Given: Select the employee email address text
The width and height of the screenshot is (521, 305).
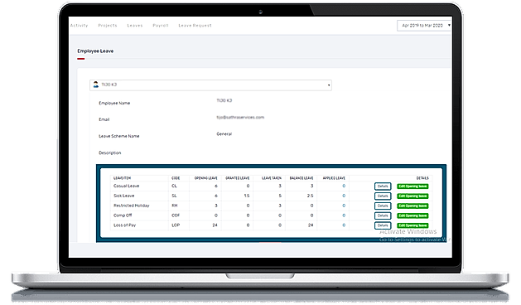Looking at the screenshot, I should pos(240,117).
